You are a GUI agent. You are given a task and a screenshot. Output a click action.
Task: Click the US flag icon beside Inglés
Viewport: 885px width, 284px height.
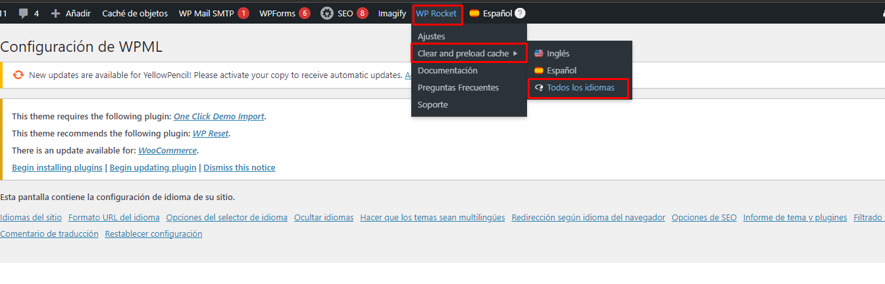click(539, 54)
